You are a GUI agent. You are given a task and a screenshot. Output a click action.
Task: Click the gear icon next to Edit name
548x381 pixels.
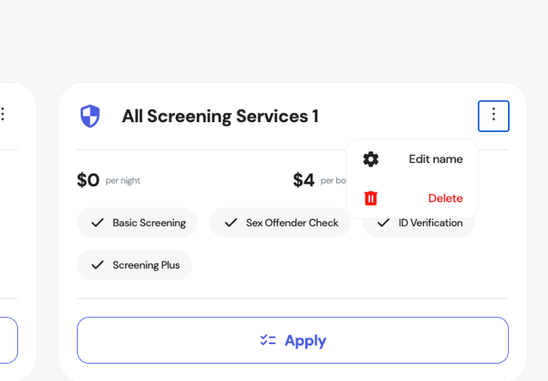click(x=371, y=159)
